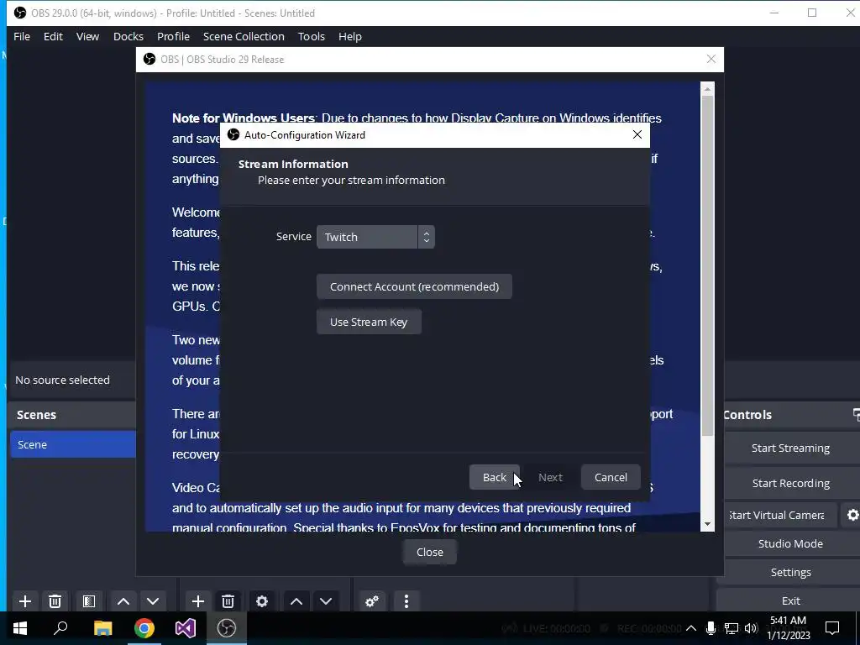The width and height of the screenshot is (860, 645).
Task: Open the Help menu
Action: tap(350, 37)
